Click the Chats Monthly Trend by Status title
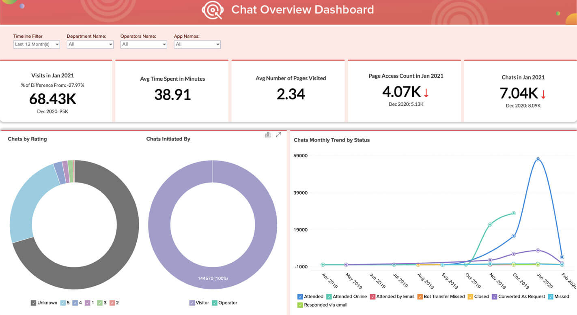The image size is (577, 315). pyautogui.click(x=332, y=140)
